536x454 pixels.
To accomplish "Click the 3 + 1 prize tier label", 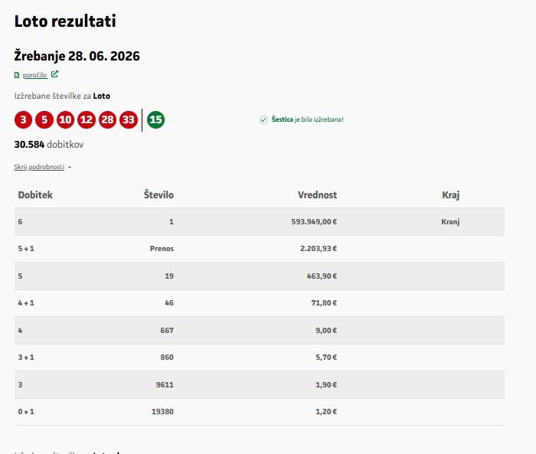I will (26, 358).
